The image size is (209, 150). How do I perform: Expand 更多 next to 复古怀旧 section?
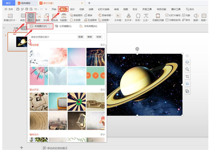pyautogui.click(x=102, y=90)
